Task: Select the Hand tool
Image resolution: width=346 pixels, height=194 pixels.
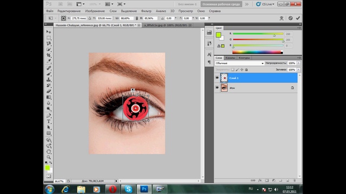Action: 49,151
